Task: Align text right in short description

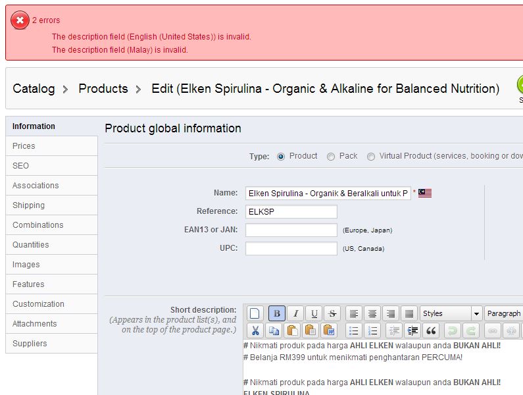Action: click(x=391, y=313)
